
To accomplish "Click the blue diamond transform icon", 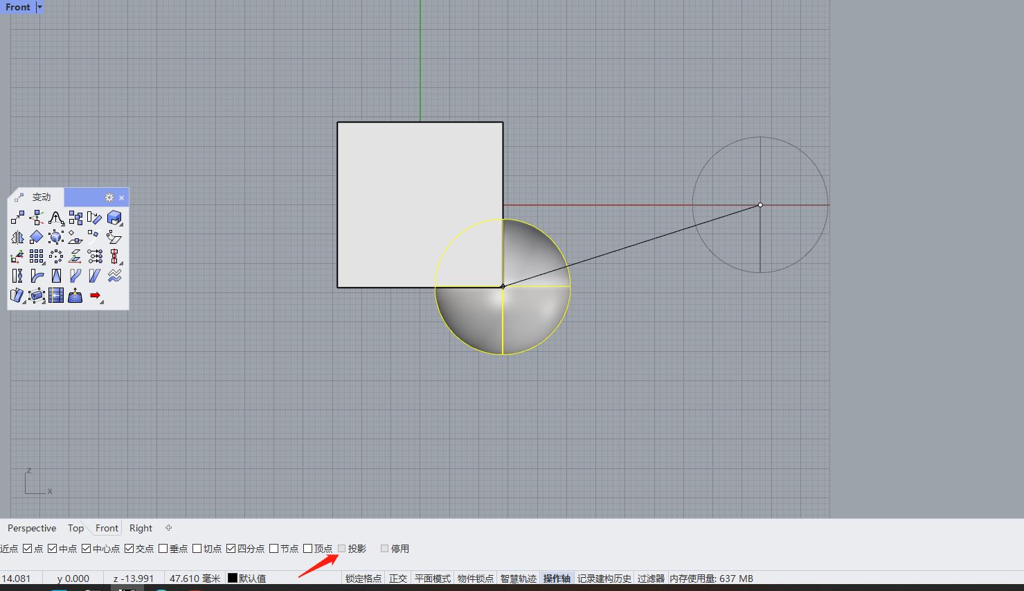I will click(37, 238).
